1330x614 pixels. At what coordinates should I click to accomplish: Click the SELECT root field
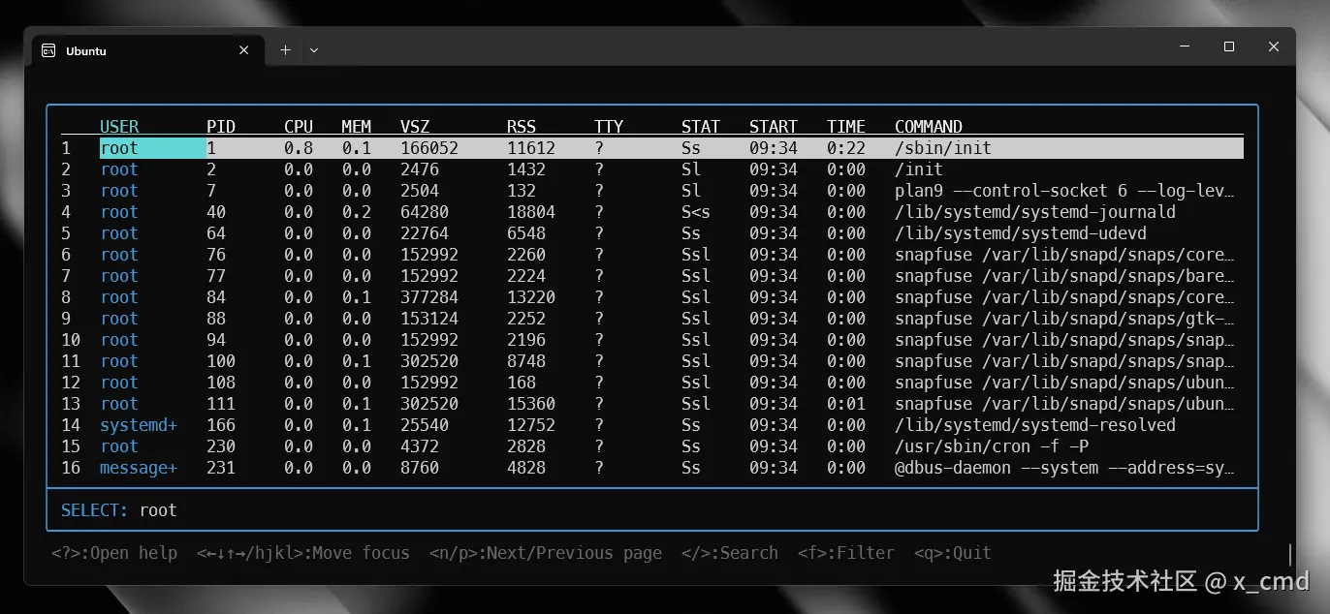pos(652,509)
